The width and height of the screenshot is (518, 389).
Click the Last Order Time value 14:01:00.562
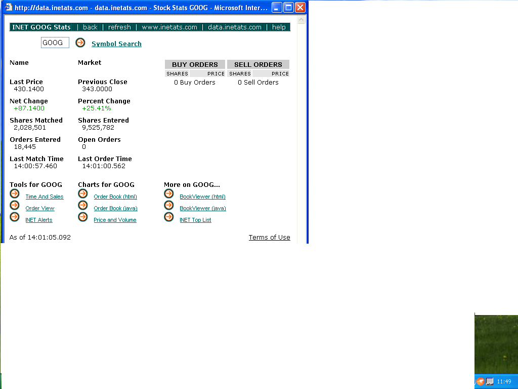[104, 166]
